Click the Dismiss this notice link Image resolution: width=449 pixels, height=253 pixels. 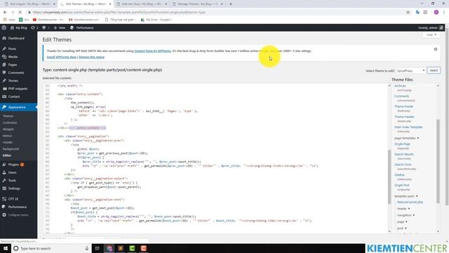tap(92, 57)
